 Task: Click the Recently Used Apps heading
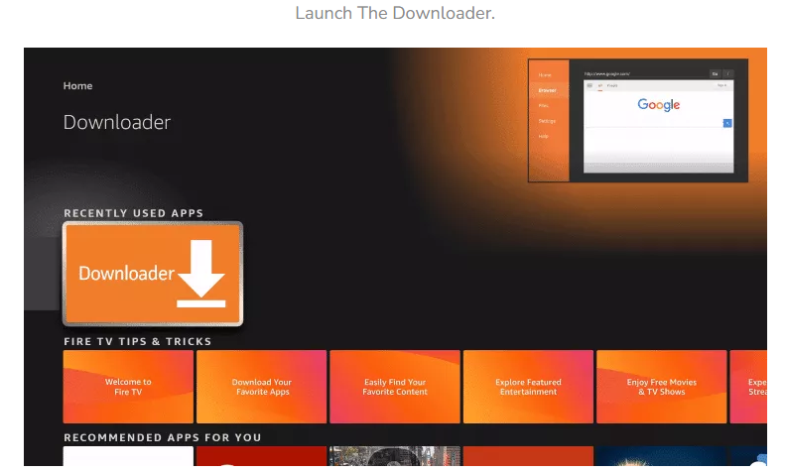point(134,213)
